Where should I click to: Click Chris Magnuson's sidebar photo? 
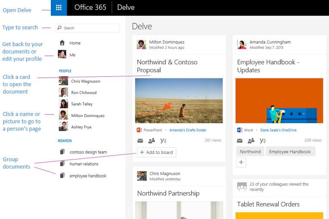[x=63, y=81]
